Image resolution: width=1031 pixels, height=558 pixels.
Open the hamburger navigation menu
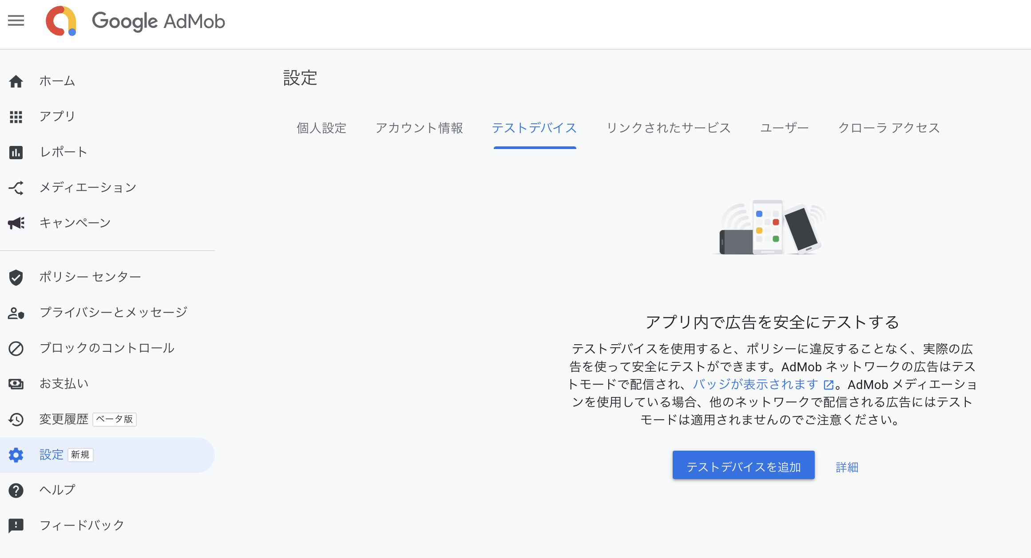pos(16,21)
